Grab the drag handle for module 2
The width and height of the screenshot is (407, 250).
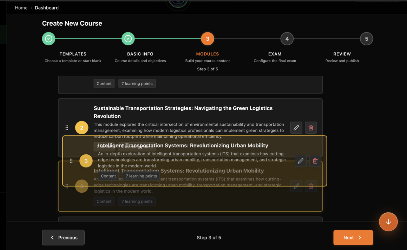click(67, 127)
